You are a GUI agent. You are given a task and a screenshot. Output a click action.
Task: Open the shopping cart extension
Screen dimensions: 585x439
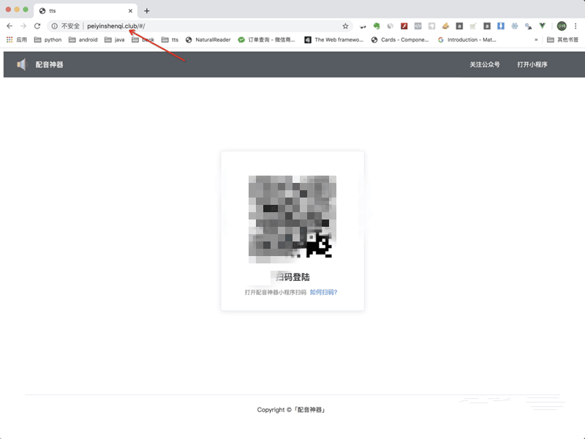(473, 26)
